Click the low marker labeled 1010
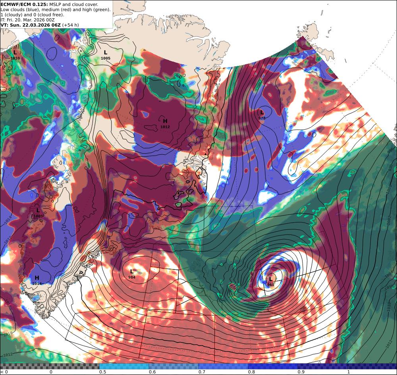 coord(15,55)
